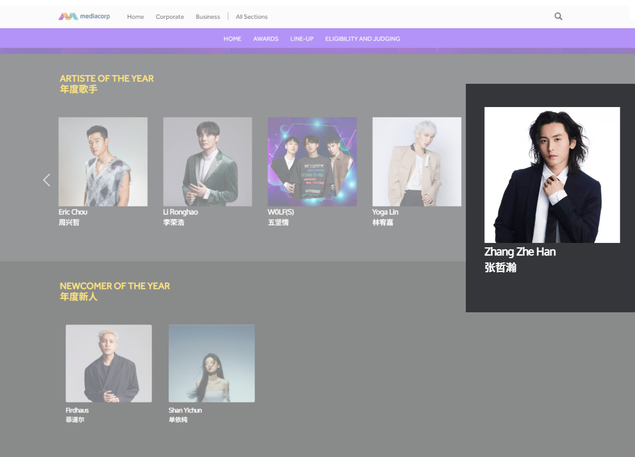The image size is (635, 457).
Task: Select Eric Chou's photo
Action: click(103, 162)
